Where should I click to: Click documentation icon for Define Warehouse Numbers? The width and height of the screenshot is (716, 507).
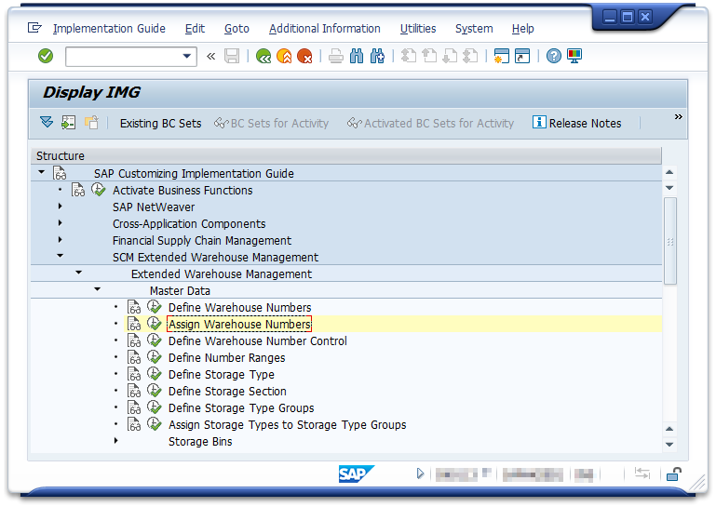click(x=134, y=307)
